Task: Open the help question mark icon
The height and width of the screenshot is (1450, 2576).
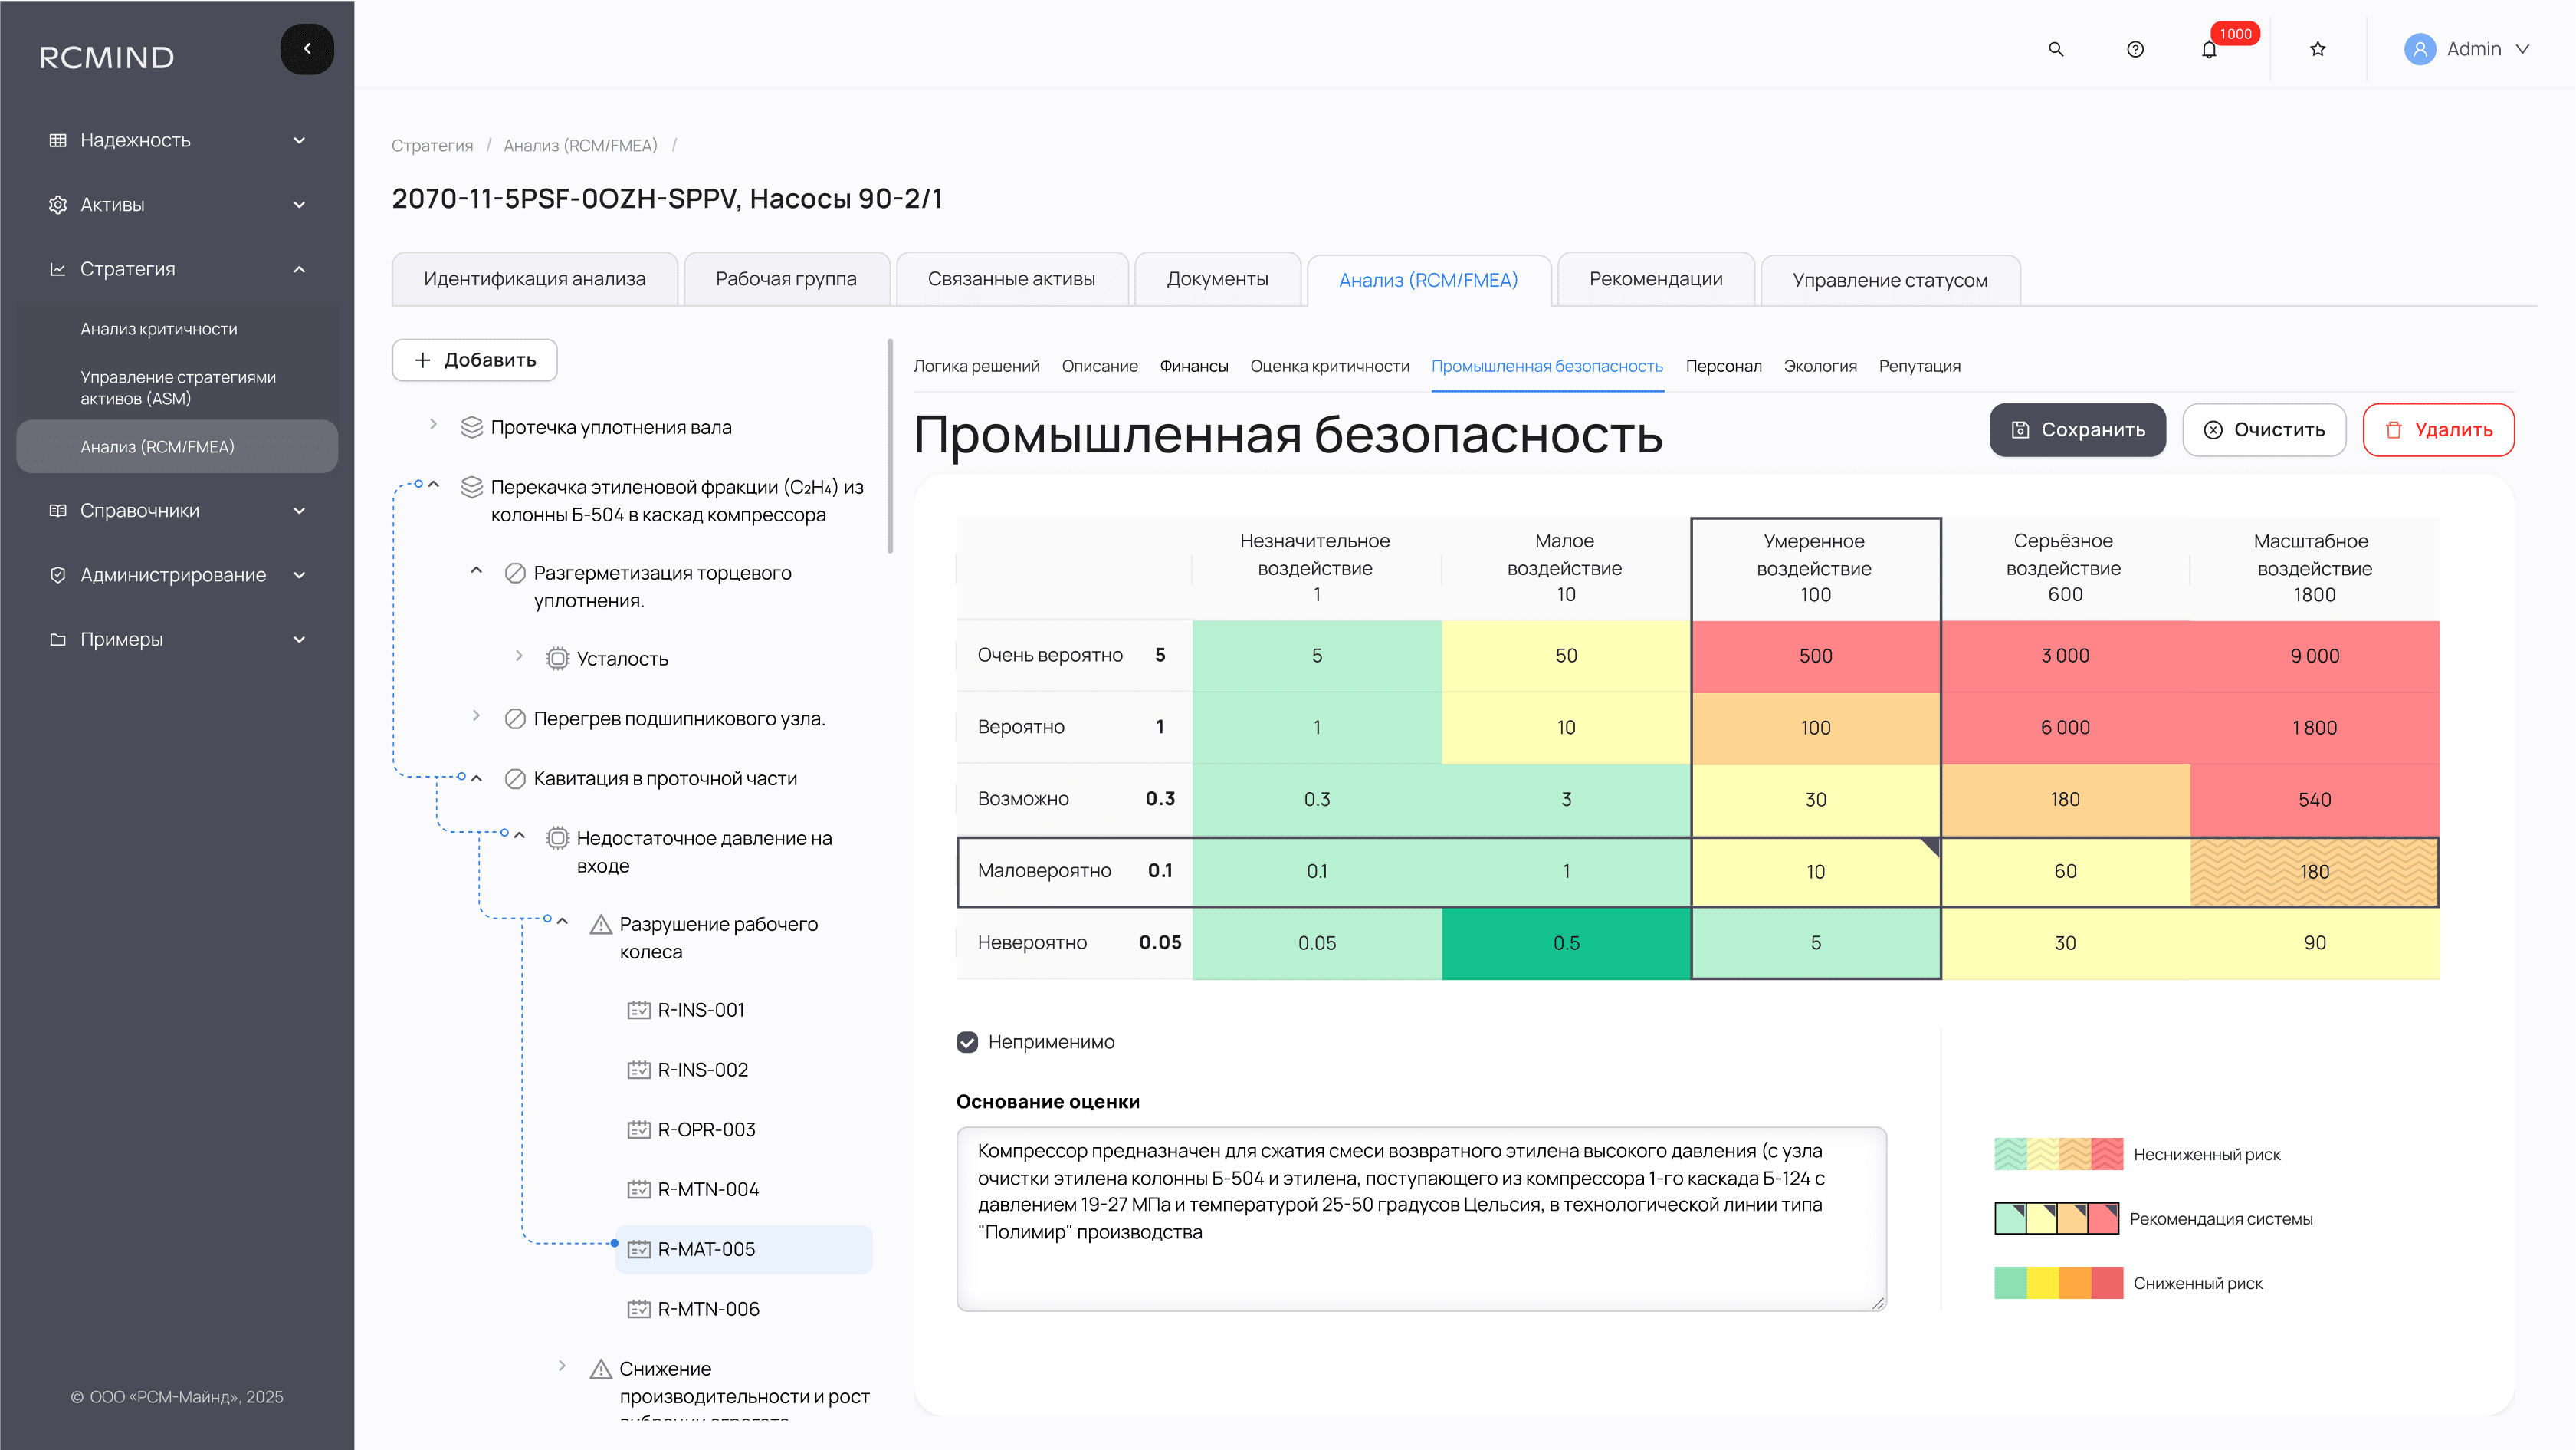Action: (x=2135, y=49)
